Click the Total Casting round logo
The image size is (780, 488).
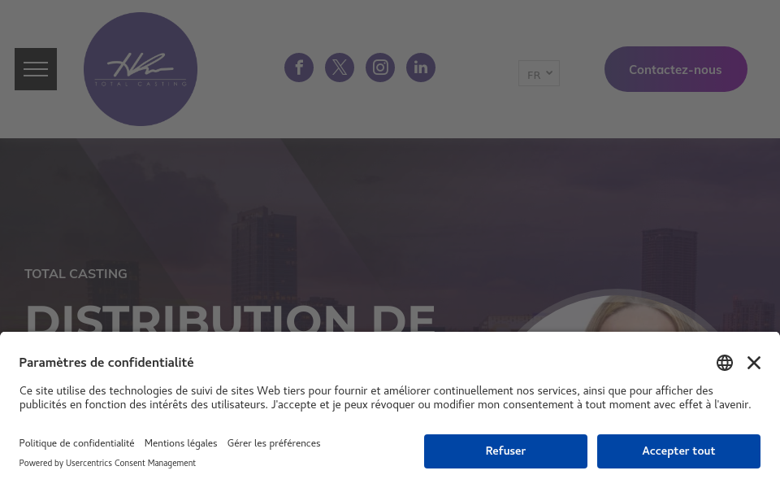tap(141, 69)
